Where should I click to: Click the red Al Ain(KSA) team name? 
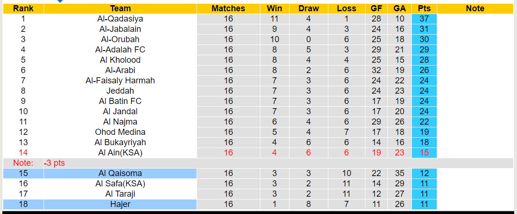pos(120,153)
